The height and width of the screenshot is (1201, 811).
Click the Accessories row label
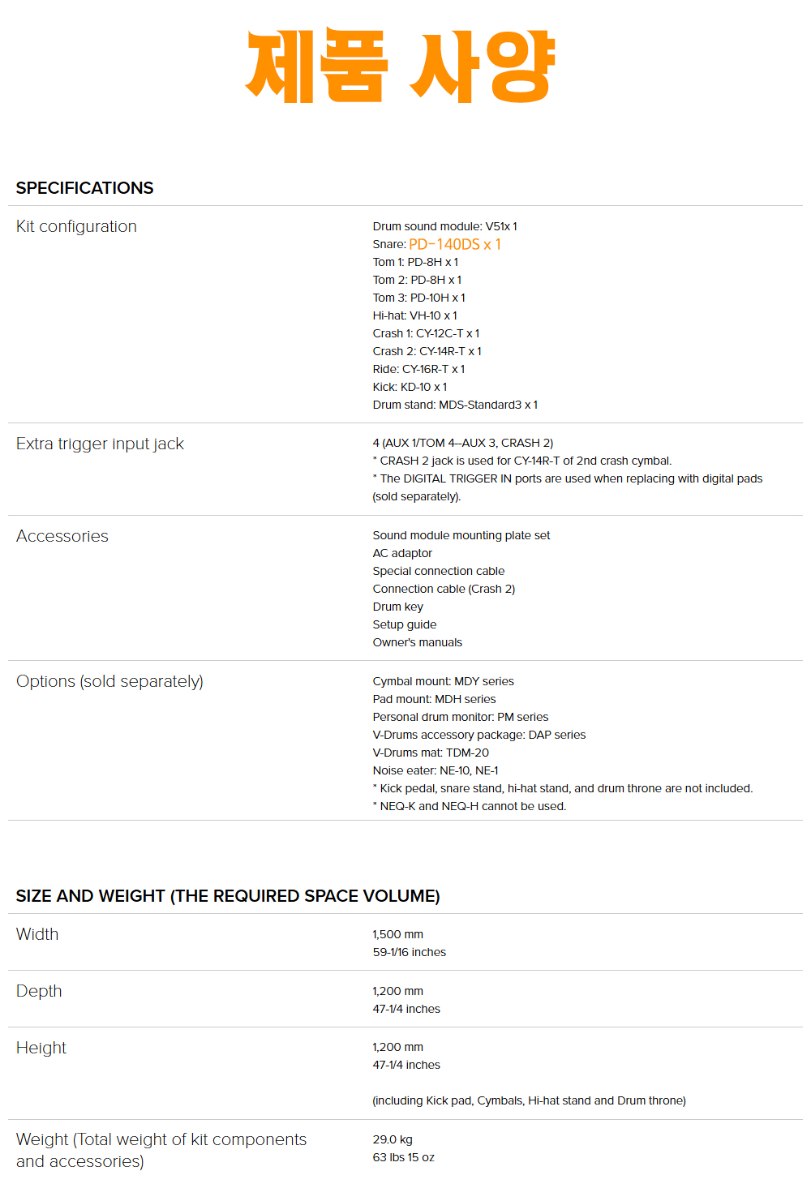click(62, 536)
